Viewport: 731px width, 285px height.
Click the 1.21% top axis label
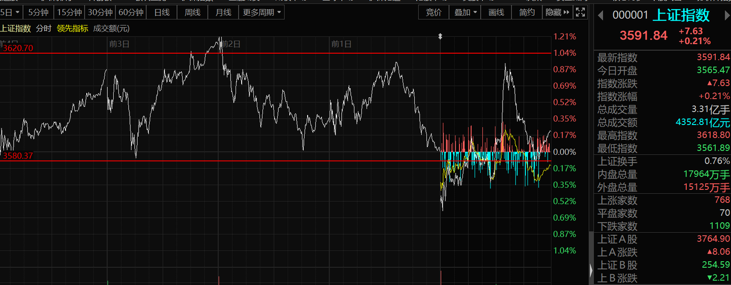(x=565, y=36)
